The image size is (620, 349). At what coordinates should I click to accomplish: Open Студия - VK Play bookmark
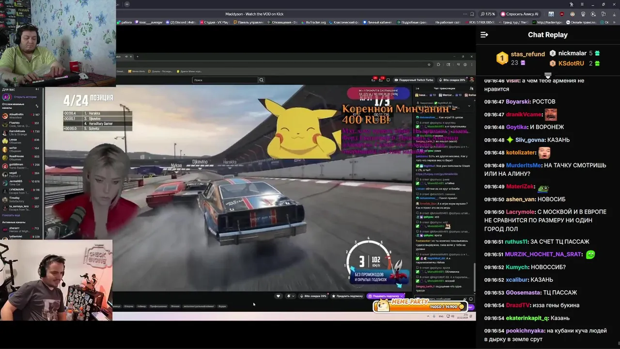[x=214, y=22]
